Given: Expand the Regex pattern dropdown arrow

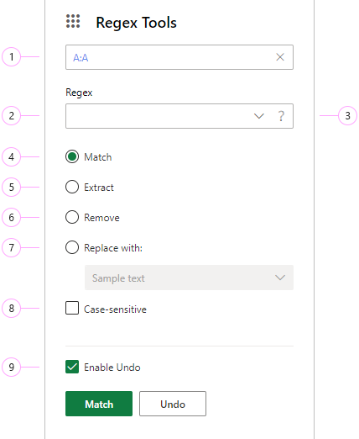Looking at the screenshot, I should point(259,116).
